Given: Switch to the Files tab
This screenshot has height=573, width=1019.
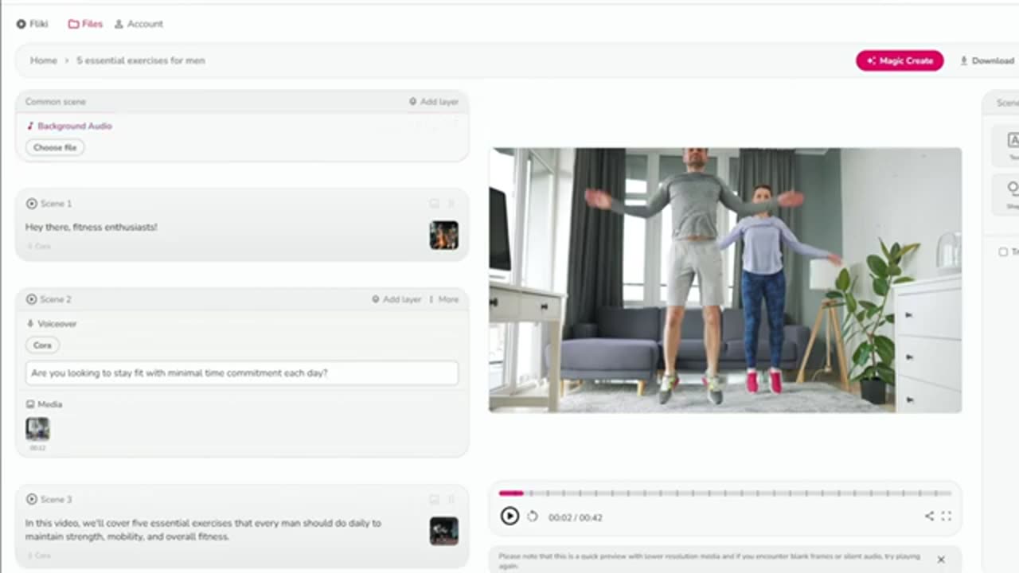Looking at the screenshot, I should [x=85, y=24].
